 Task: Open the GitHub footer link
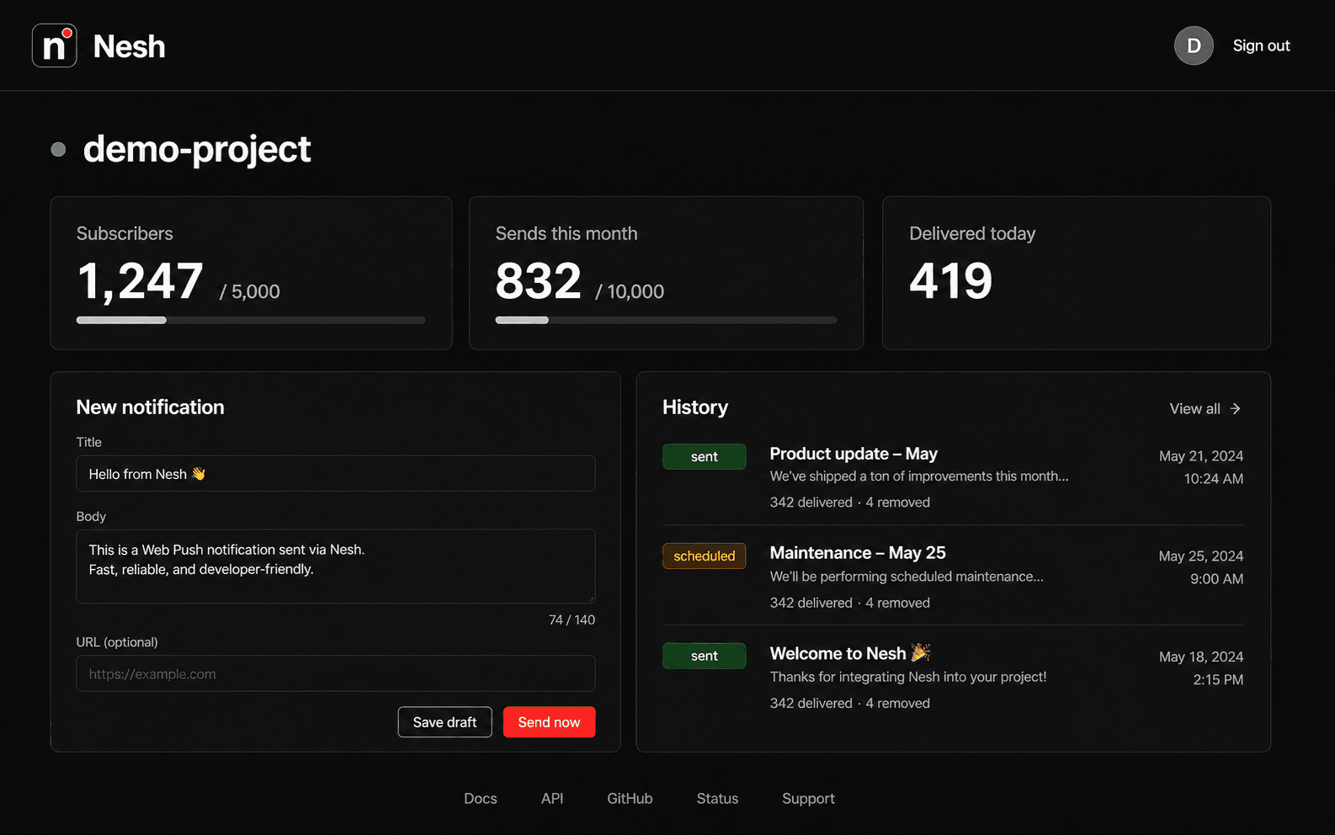point(630,798)
